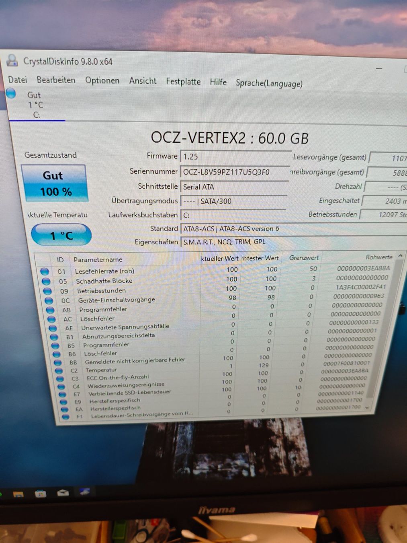
Task: Click raw value 00007F00810001
Action: [x=346, y=363]
